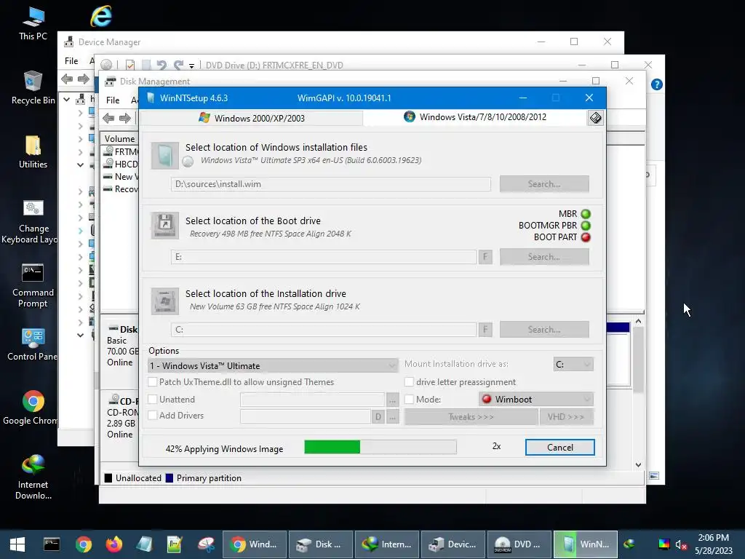The image size is (745, 559).
Task: Click the red BOOT PART status indicator
Action: tap(586, 237)
